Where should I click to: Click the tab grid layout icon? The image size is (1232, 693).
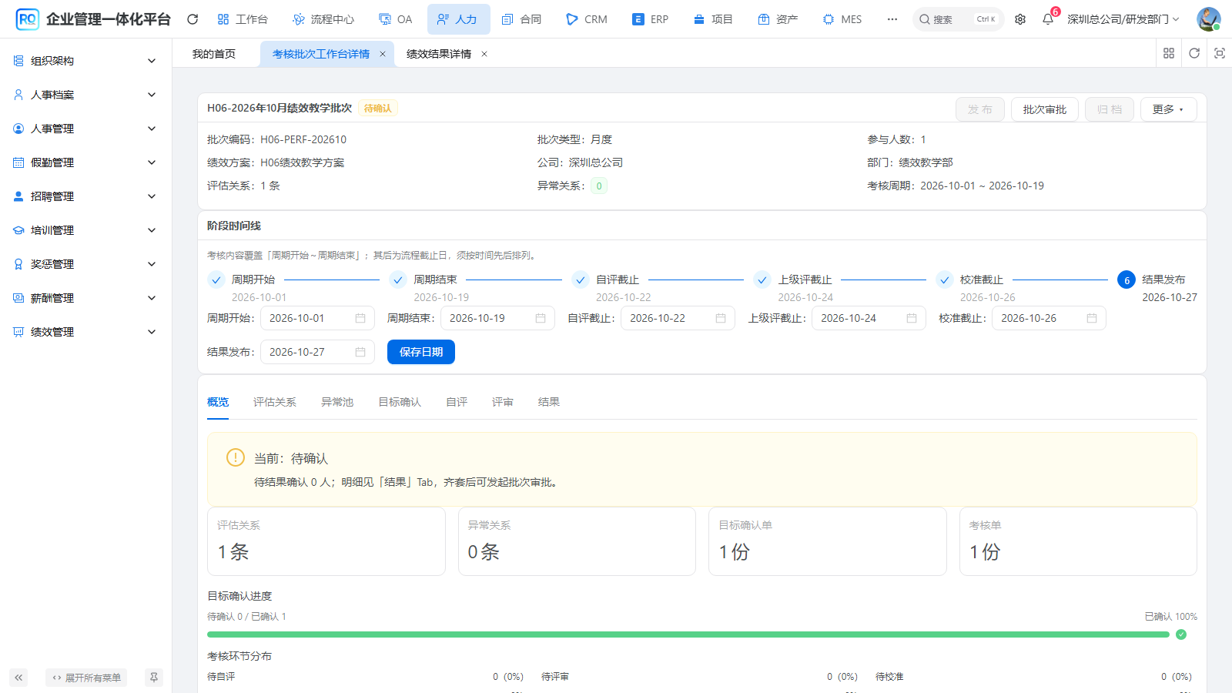1169,53
